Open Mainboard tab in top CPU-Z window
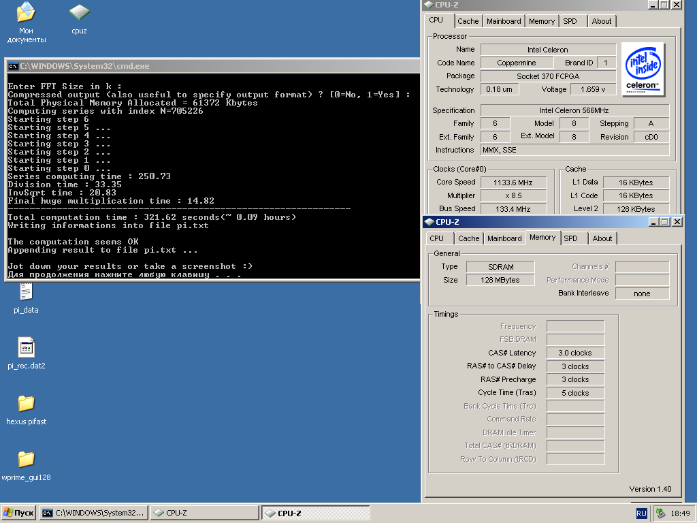Viewport: 697px width, 523px height. click(504, 21)
